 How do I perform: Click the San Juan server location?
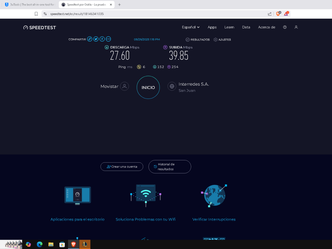pyautogui.click(x=187, y=91)
